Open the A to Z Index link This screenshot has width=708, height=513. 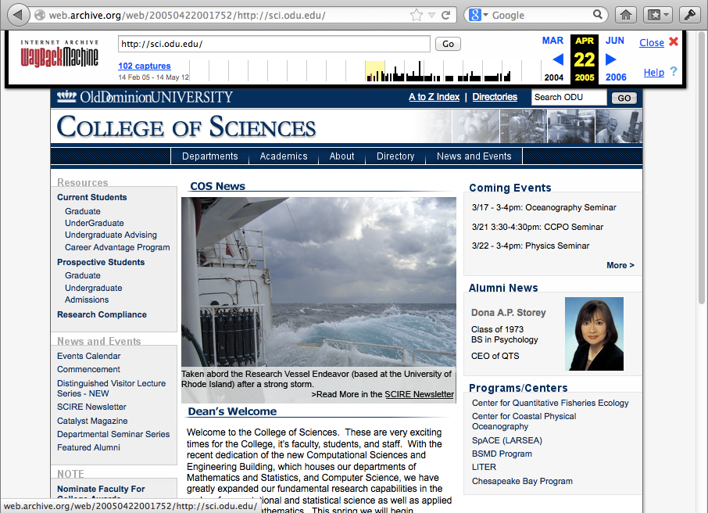(x=434, y=97)
